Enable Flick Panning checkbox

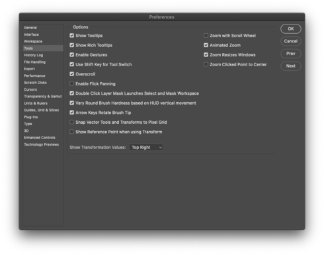point(72,83)
